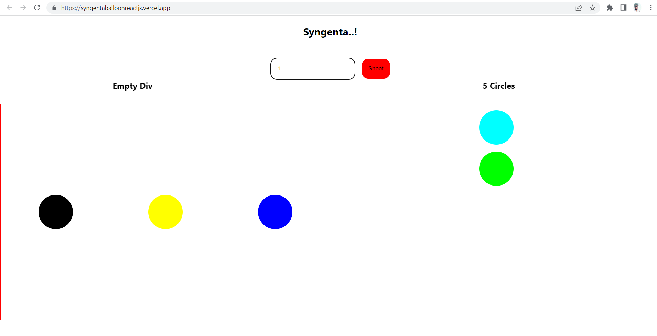This screenshot has height=336, width=657.
Task: View site security lock icon
Action: click(54, 8)
